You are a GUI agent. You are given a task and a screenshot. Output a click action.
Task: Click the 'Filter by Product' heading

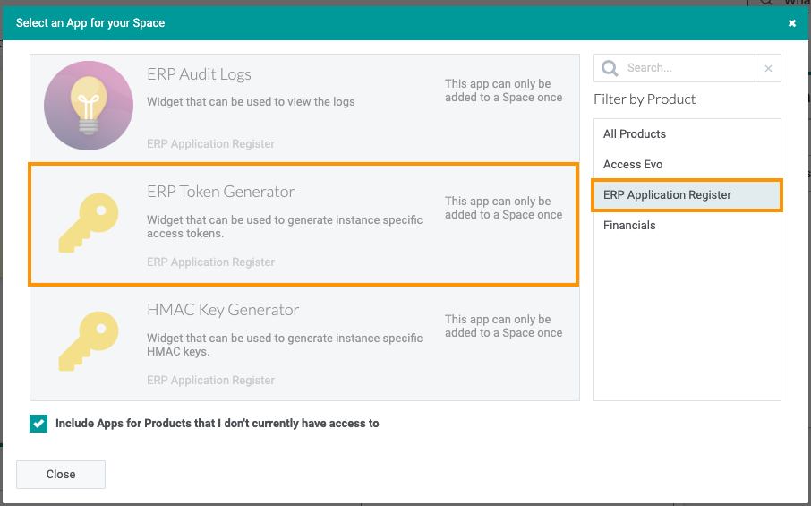click(x=645, y=99)
